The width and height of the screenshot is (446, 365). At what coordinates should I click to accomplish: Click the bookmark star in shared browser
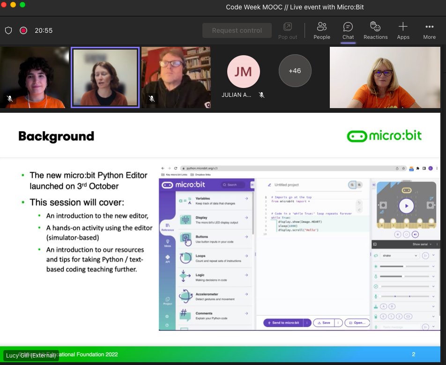coord(403,168)
